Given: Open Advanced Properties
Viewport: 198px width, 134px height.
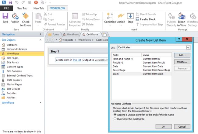Looking at the screenshot, I should 75,19.
